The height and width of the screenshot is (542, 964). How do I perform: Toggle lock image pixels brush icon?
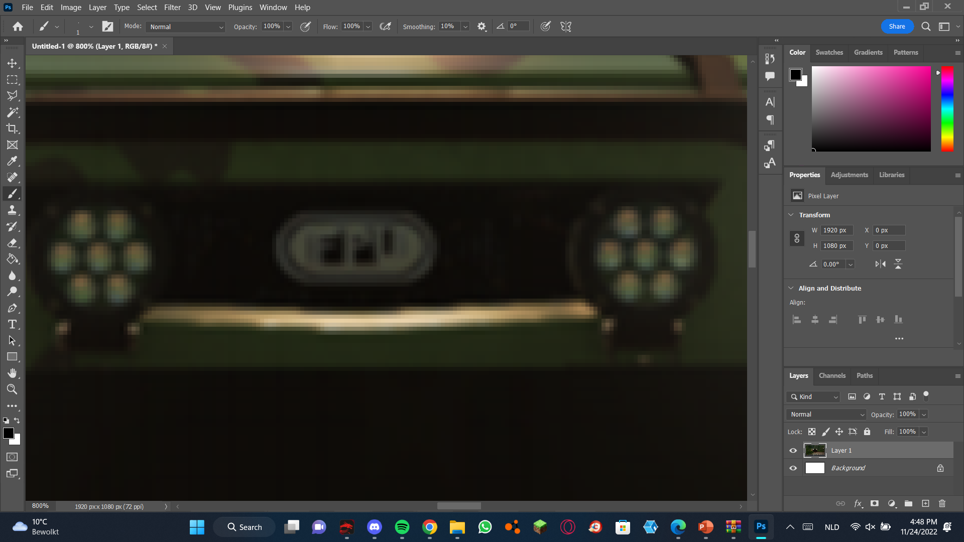[825, 432]
